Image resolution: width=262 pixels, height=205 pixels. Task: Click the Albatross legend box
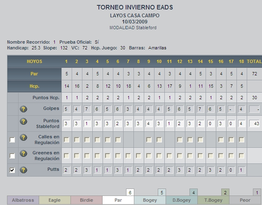click(23, 200)
